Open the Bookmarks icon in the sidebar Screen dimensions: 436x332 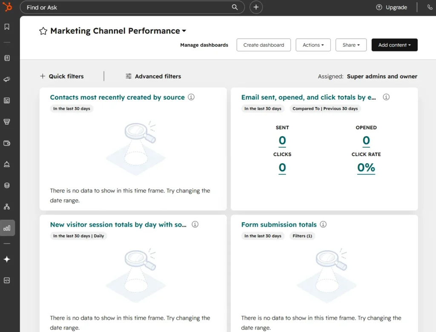7,26
